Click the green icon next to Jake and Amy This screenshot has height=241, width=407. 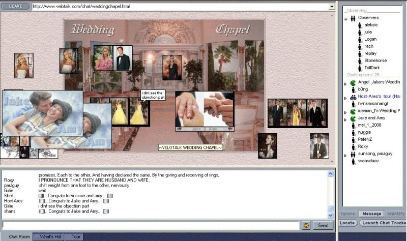(353, 117)
